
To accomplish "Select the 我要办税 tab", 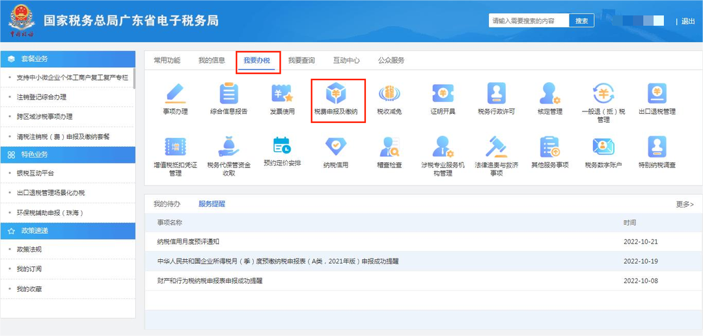I will [257, 61].
